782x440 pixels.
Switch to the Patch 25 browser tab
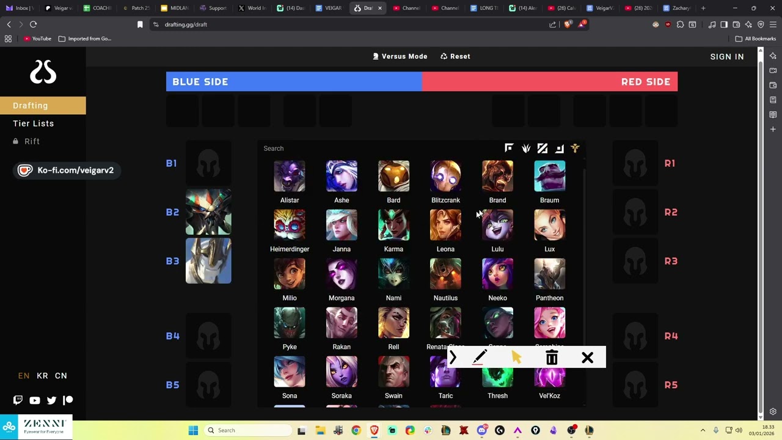pos(136,8)
